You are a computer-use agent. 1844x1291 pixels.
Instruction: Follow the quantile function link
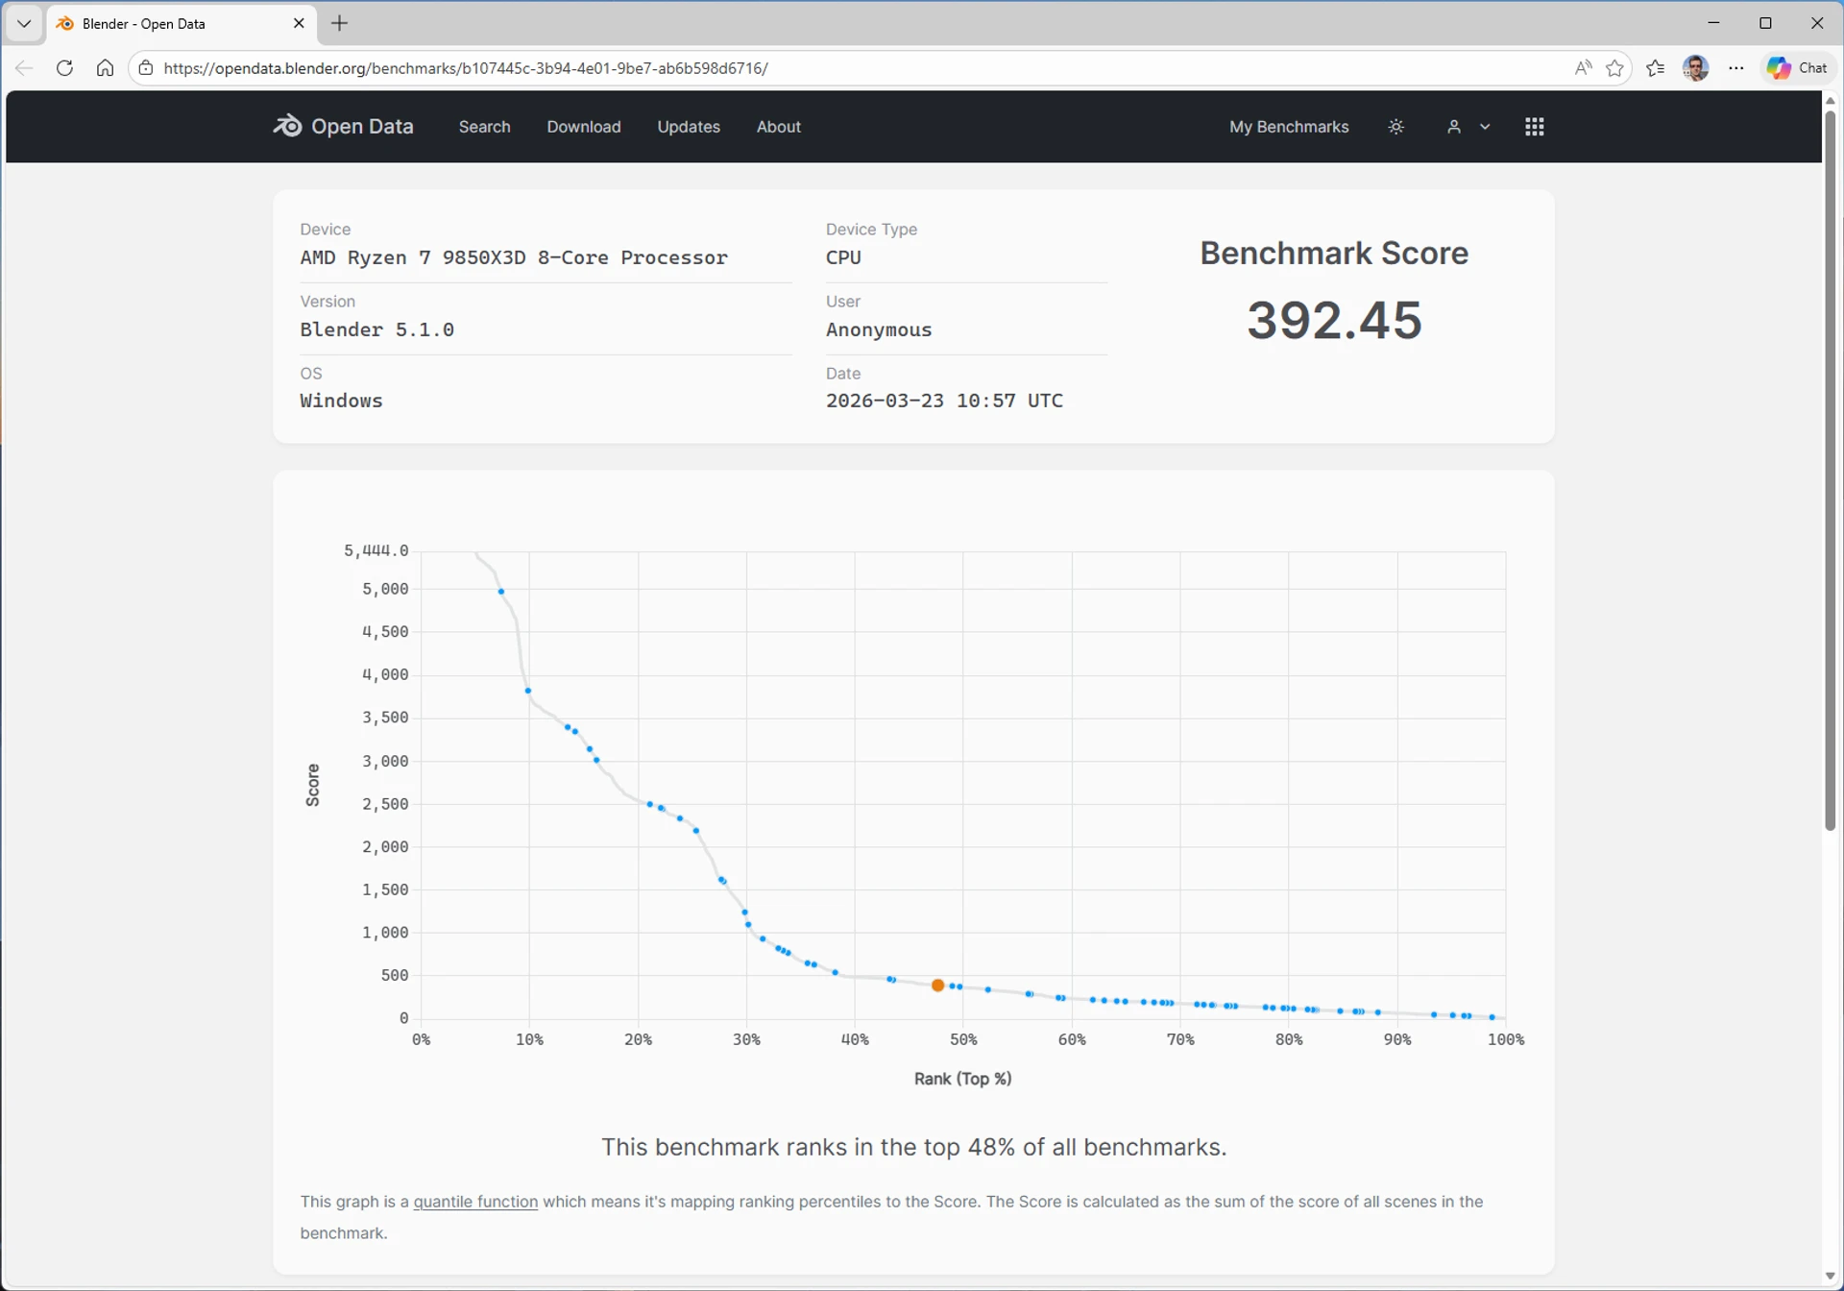(475, 1202)
